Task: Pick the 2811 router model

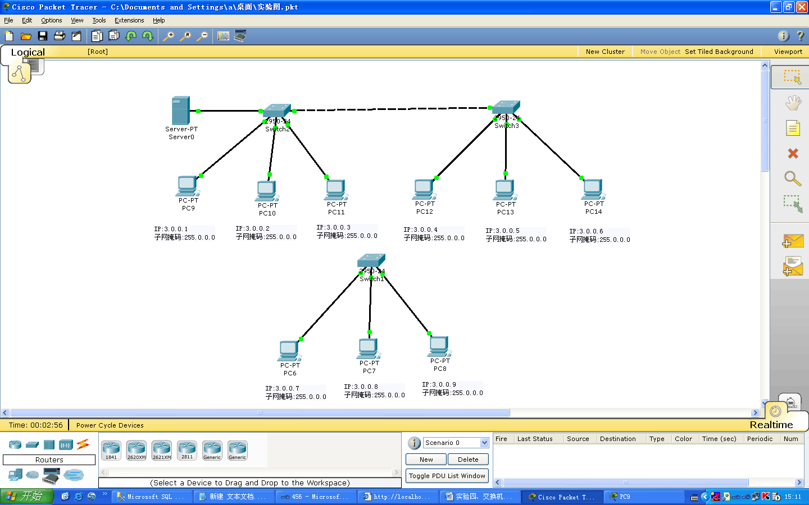Action: 187,450
